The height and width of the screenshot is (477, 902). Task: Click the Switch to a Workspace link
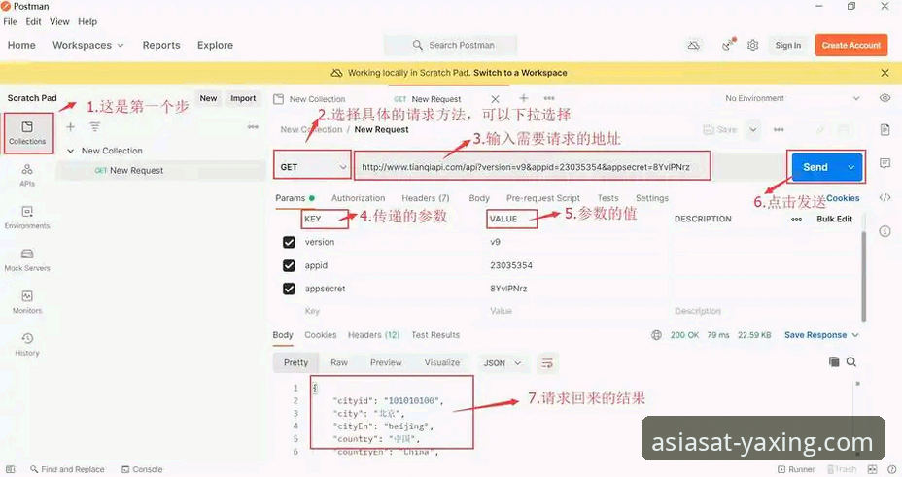(x=520, y=73)
